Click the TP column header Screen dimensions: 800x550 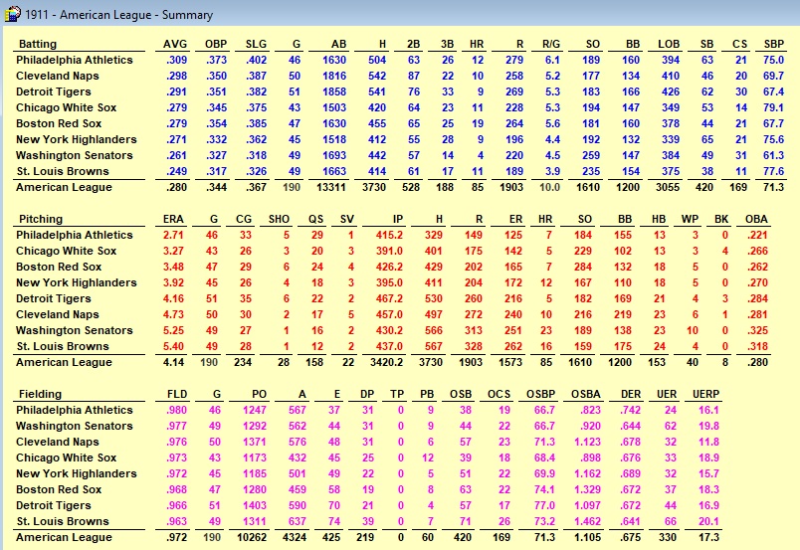pos(397,394)
